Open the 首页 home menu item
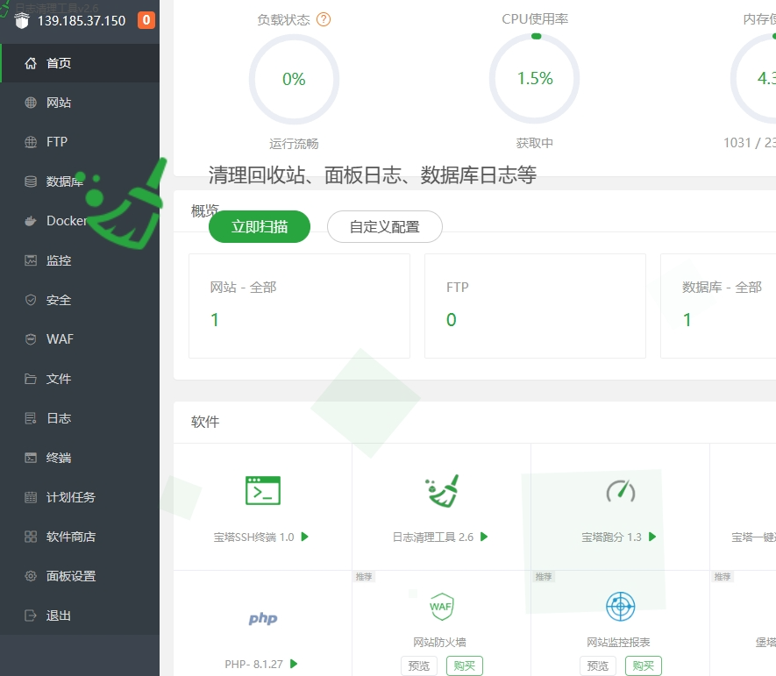This screenshot has width=776, height=676. 80,63
